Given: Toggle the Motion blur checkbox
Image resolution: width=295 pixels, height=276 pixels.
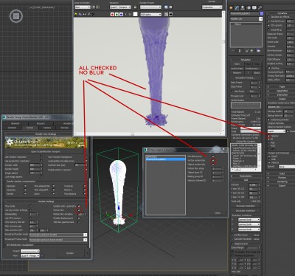Looking at the screenshot, I should (x=79, y=210).
